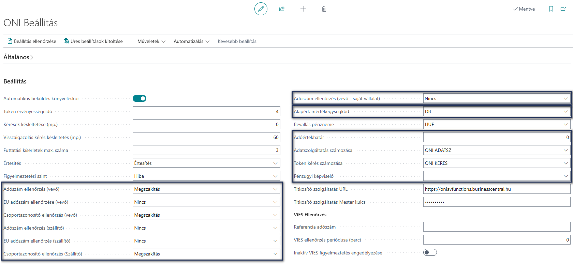Click the share icon in top bar
573x265 pixels.
(x=282, y=9)
